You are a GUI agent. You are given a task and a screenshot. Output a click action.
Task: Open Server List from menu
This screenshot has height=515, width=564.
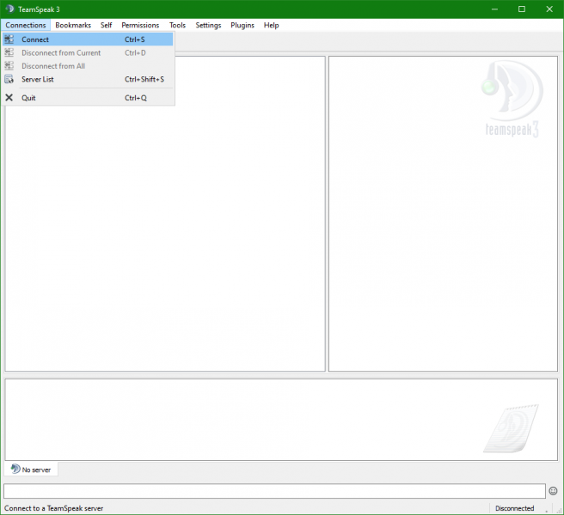tap(88, 79)
